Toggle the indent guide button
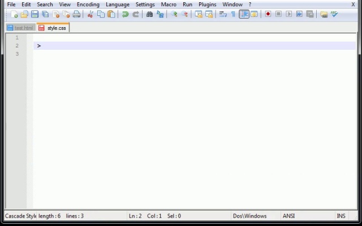 click(244, 14)
